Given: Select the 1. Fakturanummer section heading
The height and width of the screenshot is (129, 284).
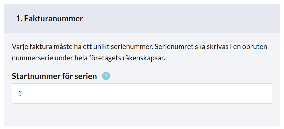Looking at the screenshot, I should [50, 19].
